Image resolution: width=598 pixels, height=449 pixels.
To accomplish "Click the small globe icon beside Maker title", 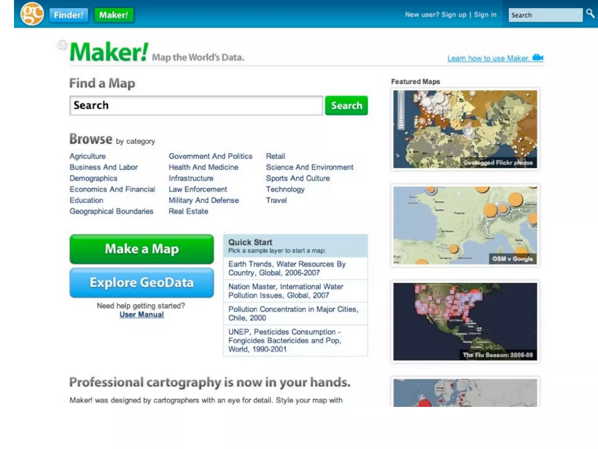I will (x=62, y=45).
